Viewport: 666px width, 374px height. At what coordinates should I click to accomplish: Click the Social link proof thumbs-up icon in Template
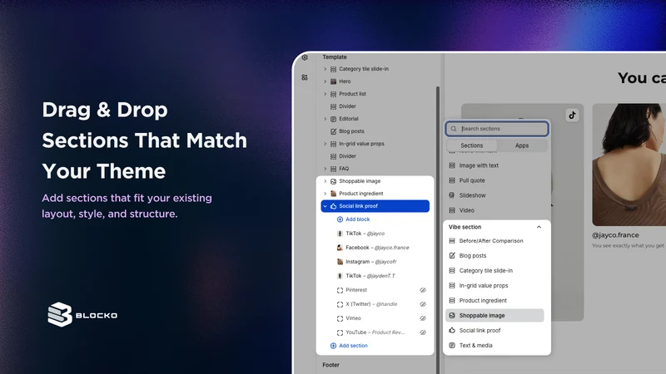(x=334, y=206)
